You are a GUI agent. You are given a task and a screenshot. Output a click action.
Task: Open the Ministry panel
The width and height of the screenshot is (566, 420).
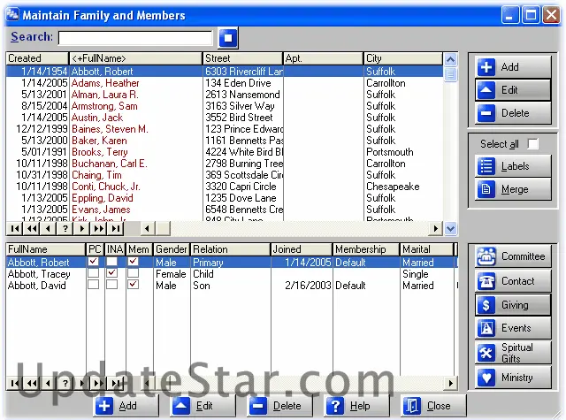tap(513, 378)
